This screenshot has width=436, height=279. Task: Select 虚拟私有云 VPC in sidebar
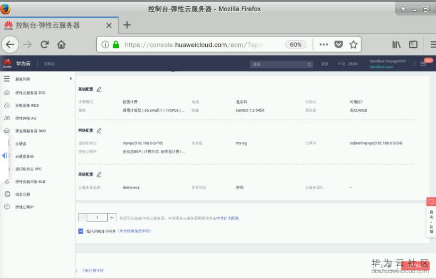[x=28, y=169]
